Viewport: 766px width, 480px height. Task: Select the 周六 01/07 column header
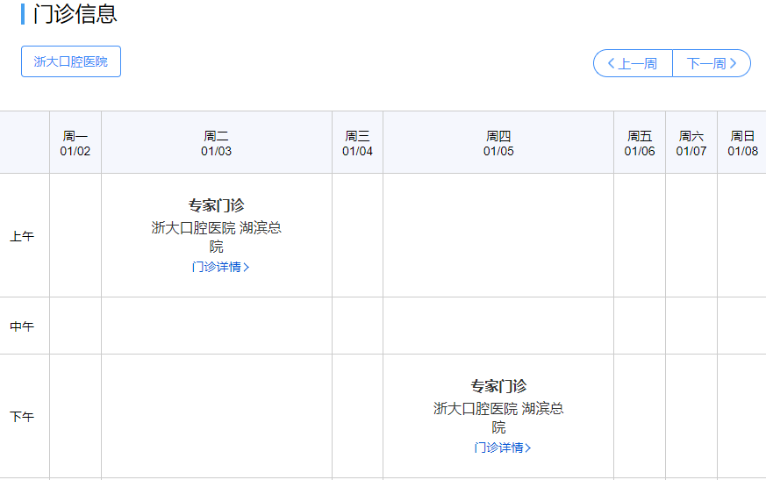(x=691, y=143)
